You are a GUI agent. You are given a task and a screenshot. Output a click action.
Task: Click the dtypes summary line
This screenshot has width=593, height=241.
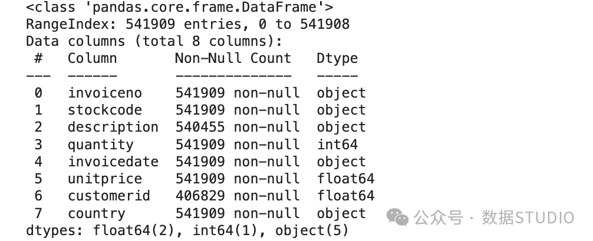click(x=187, y=230)
